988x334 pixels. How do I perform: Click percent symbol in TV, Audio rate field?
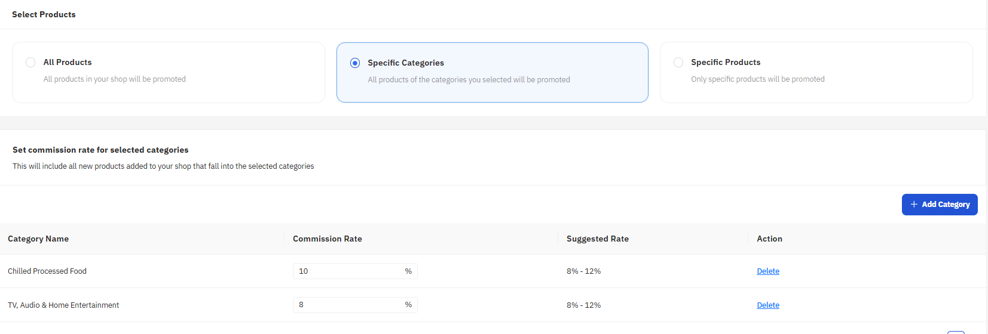pyautogui.click(x=408, y=305)
